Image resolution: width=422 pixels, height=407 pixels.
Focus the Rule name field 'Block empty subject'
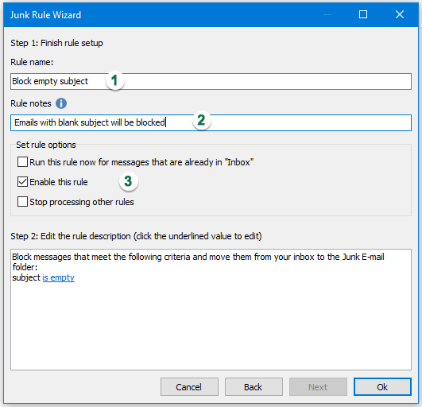click(x=211, y=81)
